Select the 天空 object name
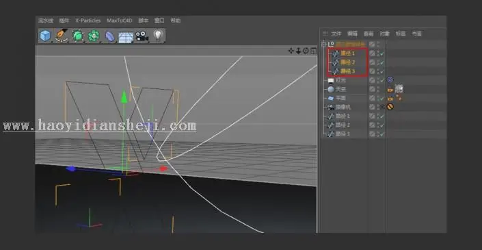The image size is (482, 250). coord(340,89)
